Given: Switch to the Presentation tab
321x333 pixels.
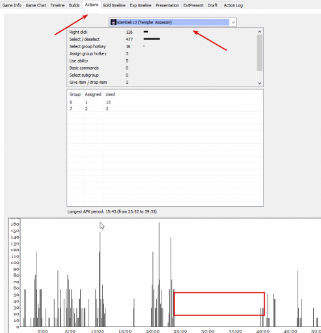Looking at the screenshot, I should [167, 5].
